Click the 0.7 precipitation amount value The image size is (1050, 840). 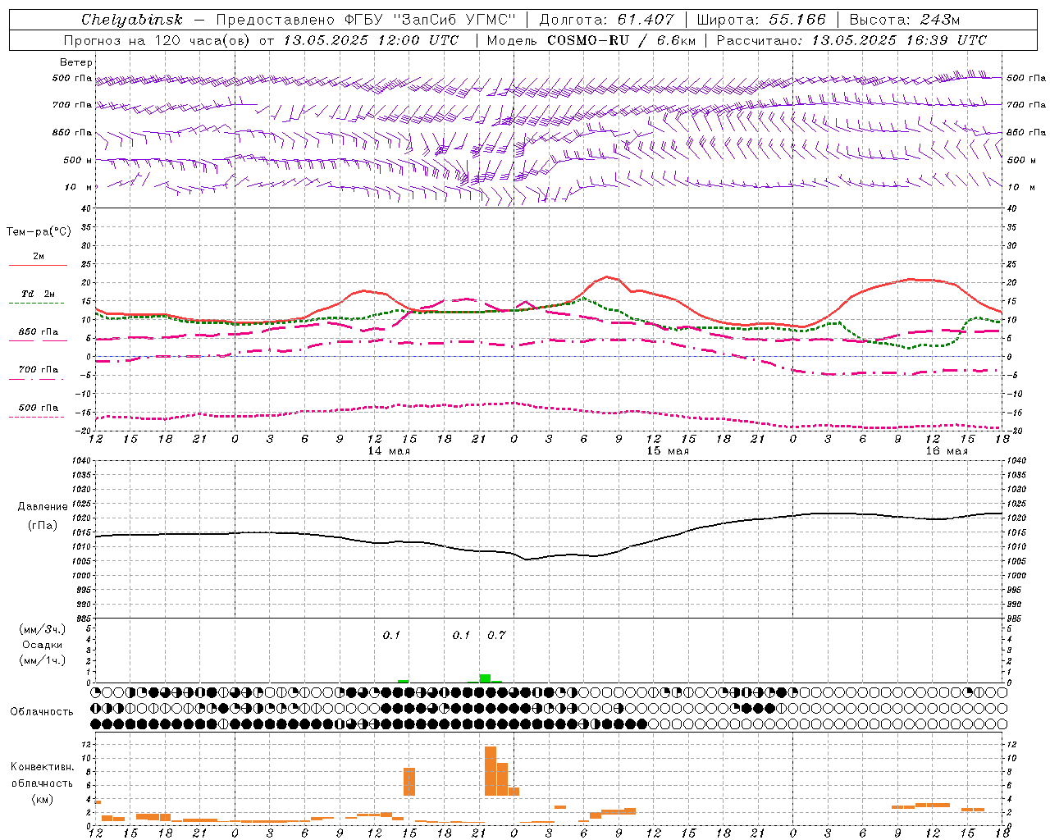point(496,635)
